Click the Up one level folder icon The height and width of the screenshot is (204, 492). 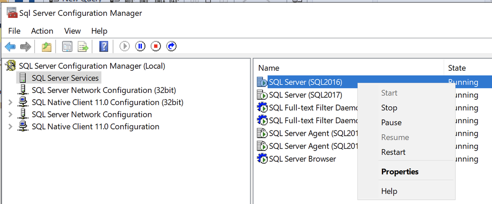click(46, 46)
